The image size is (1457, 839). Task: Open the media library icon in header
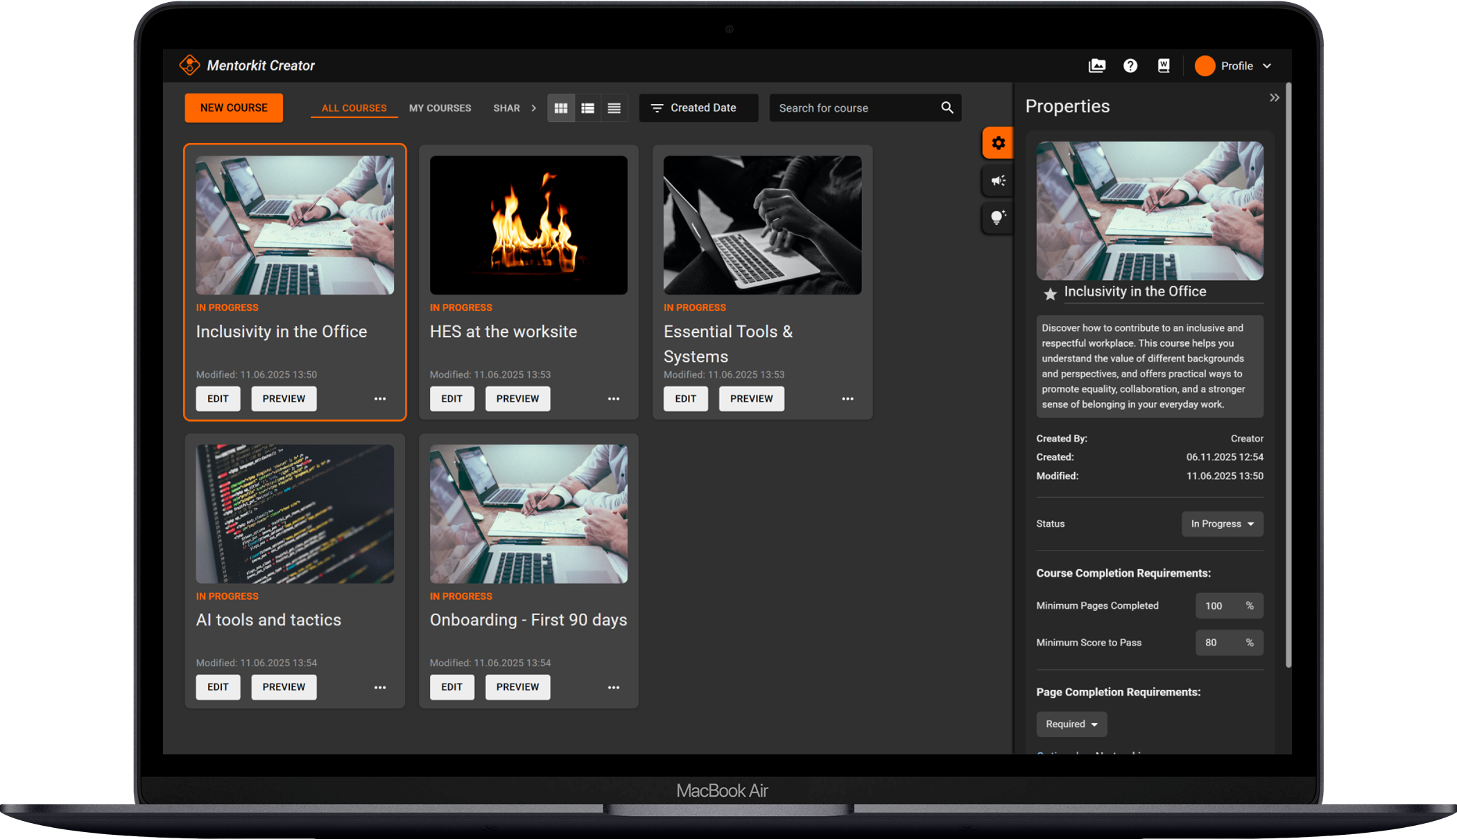pyautogui.click(x=1097, y=66)
